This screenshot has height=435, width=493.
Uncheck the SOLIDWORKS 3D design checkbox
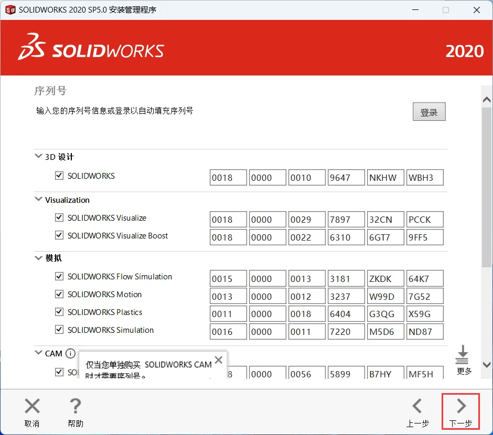59,176
